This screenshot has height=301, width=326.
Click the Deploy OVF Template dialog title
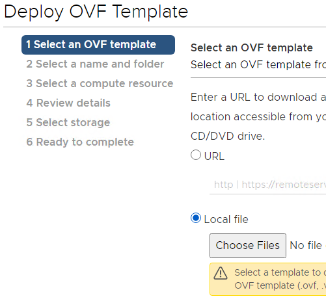coord(96,12)
